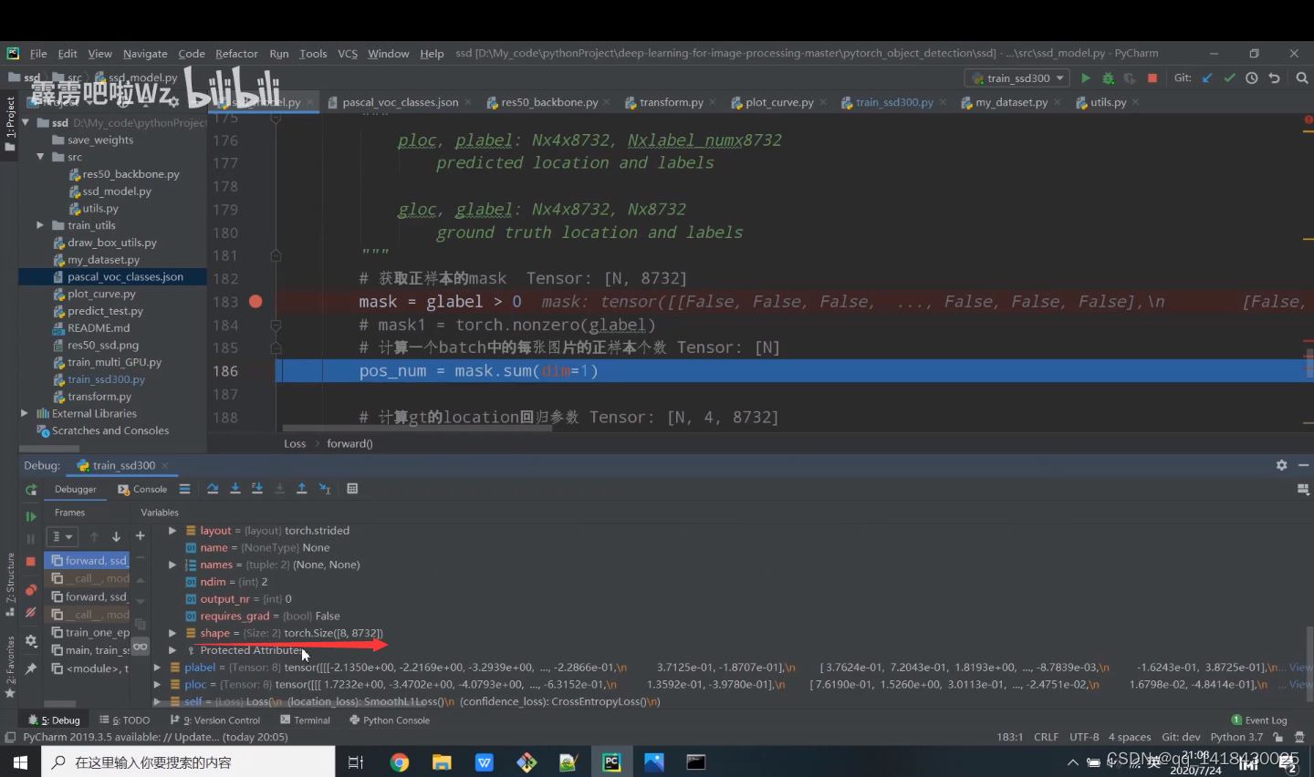Expand the ploc tensor variable
The width and height of the screenshot is (1314, 777).
click(x=157, y=685)
